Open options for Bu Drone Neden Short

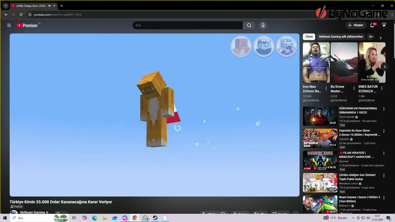point(354,88)
